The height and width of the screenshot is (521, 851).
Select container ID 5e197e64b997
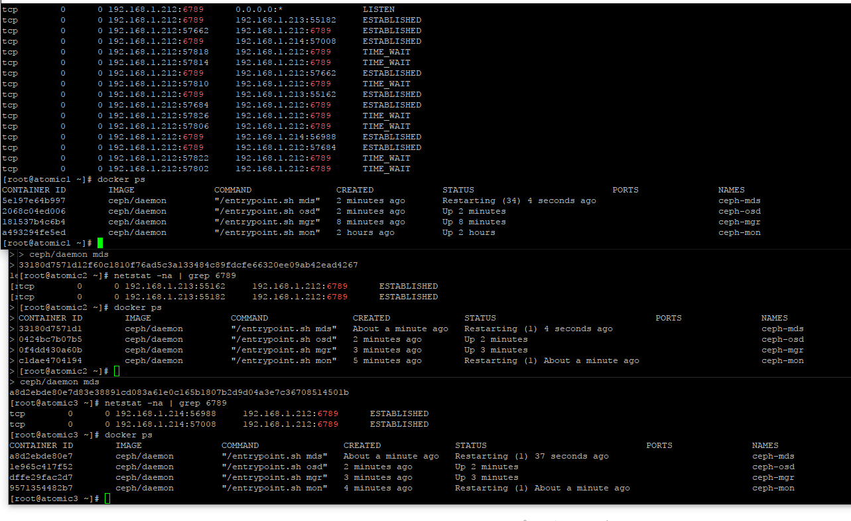(x=34, y=200)
